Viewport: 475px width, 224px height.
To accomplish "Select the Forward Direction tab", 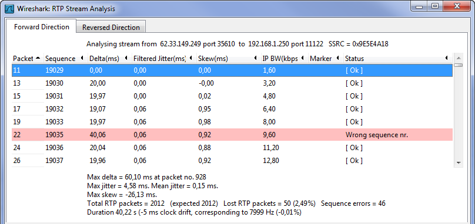I will click(42, 27).
